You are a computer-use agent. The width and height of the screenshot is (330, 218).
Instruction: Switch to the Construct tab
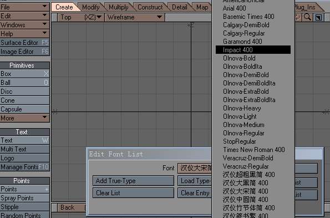pyautogui.click(x=150, y=7)
